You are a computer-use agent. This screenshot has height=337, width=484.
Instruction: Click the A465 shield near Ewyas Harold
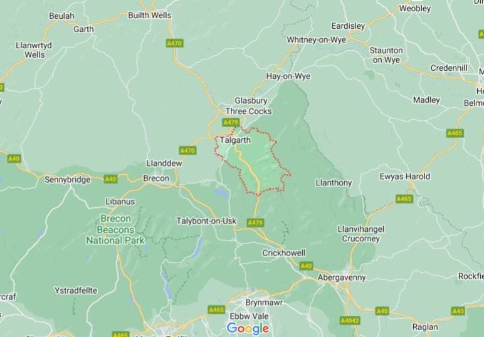pos(404,199)
